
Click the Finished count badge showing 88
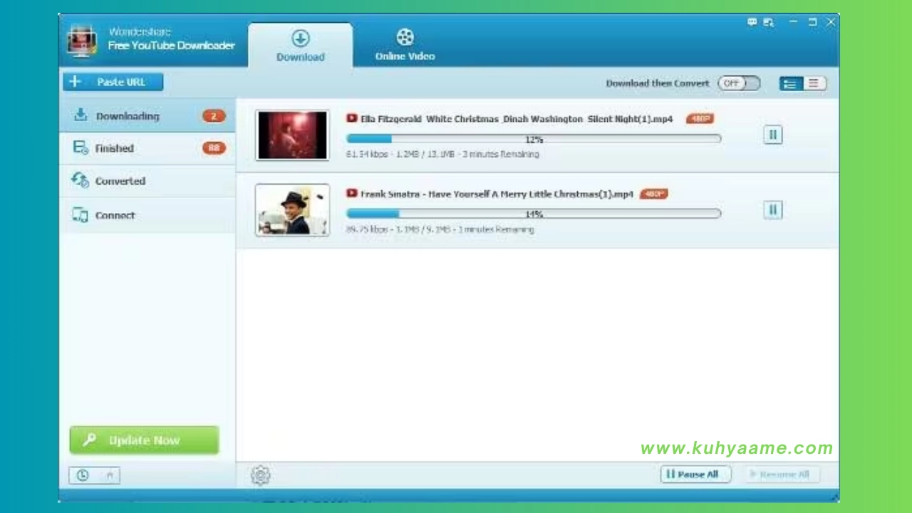(x=214, y=148)
